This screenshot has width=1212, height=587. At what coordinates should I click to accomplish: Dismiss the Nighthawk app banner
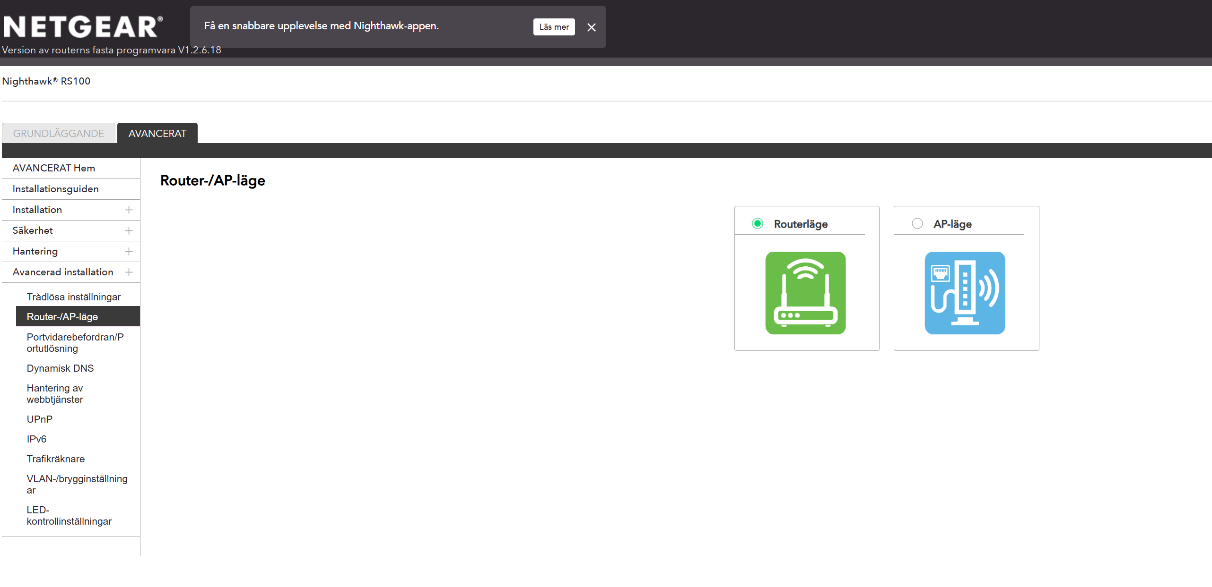point(591,27)
